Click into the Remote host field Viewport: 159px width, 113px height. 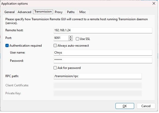point(103,30)
